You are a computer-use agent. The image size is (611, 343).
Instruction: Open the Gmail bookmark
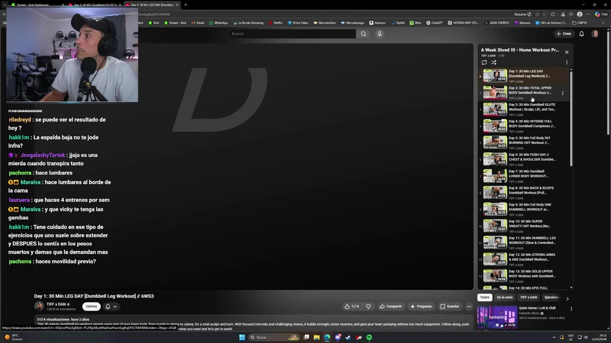coord(197,23)
